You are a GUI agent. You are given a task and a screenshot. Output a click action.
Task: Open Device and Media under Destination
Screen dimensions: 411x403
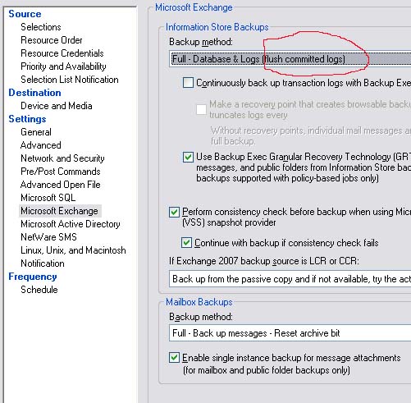pos(57,106)
